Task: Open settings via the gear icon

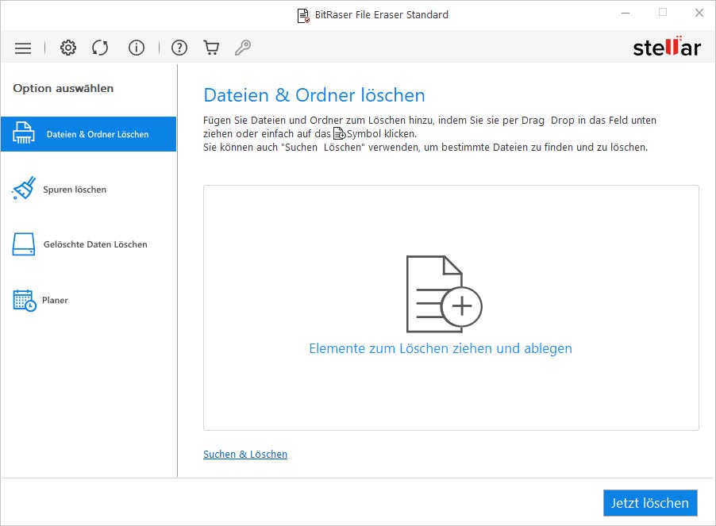Action: click(x=68, y=48)
